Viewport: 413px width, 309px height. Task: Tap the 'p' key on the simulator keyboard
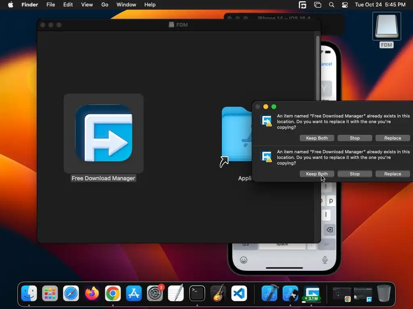coord(331,201)
